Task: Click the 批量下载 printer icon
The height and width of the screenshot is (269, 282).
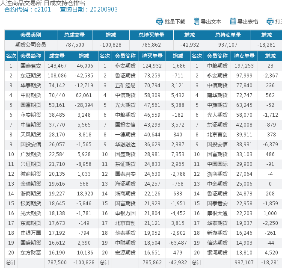Action: pos(160,22)
